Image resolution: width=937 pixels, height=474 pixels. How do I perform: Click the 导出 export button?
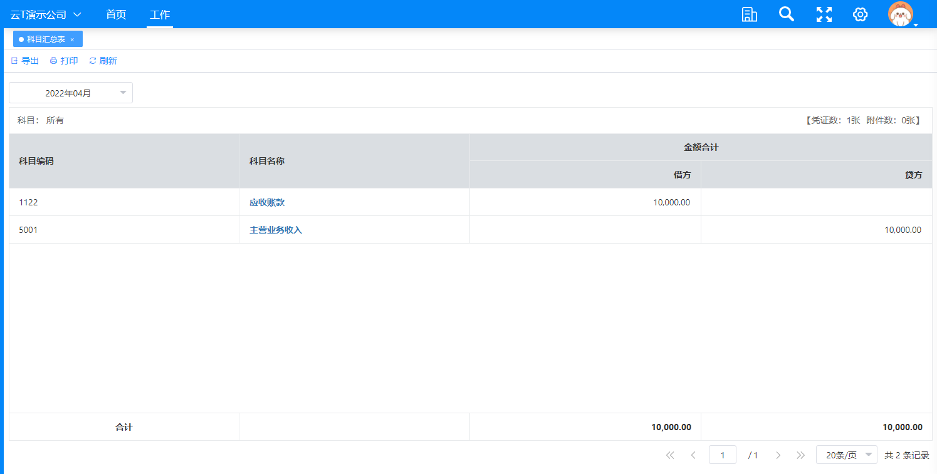point(25,61)
